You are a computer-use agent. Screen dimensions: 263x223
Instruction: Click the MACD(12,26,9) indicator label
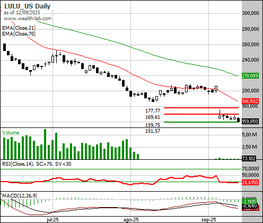[x=20, y=195]
